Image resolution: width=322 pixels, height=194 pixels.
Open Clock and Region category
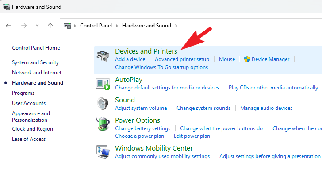[x=32, y=129]
